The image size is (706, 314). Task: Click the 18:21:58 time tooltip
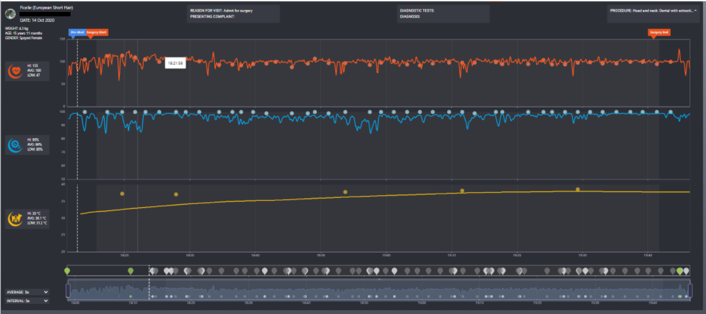click(x=174, y=63)
